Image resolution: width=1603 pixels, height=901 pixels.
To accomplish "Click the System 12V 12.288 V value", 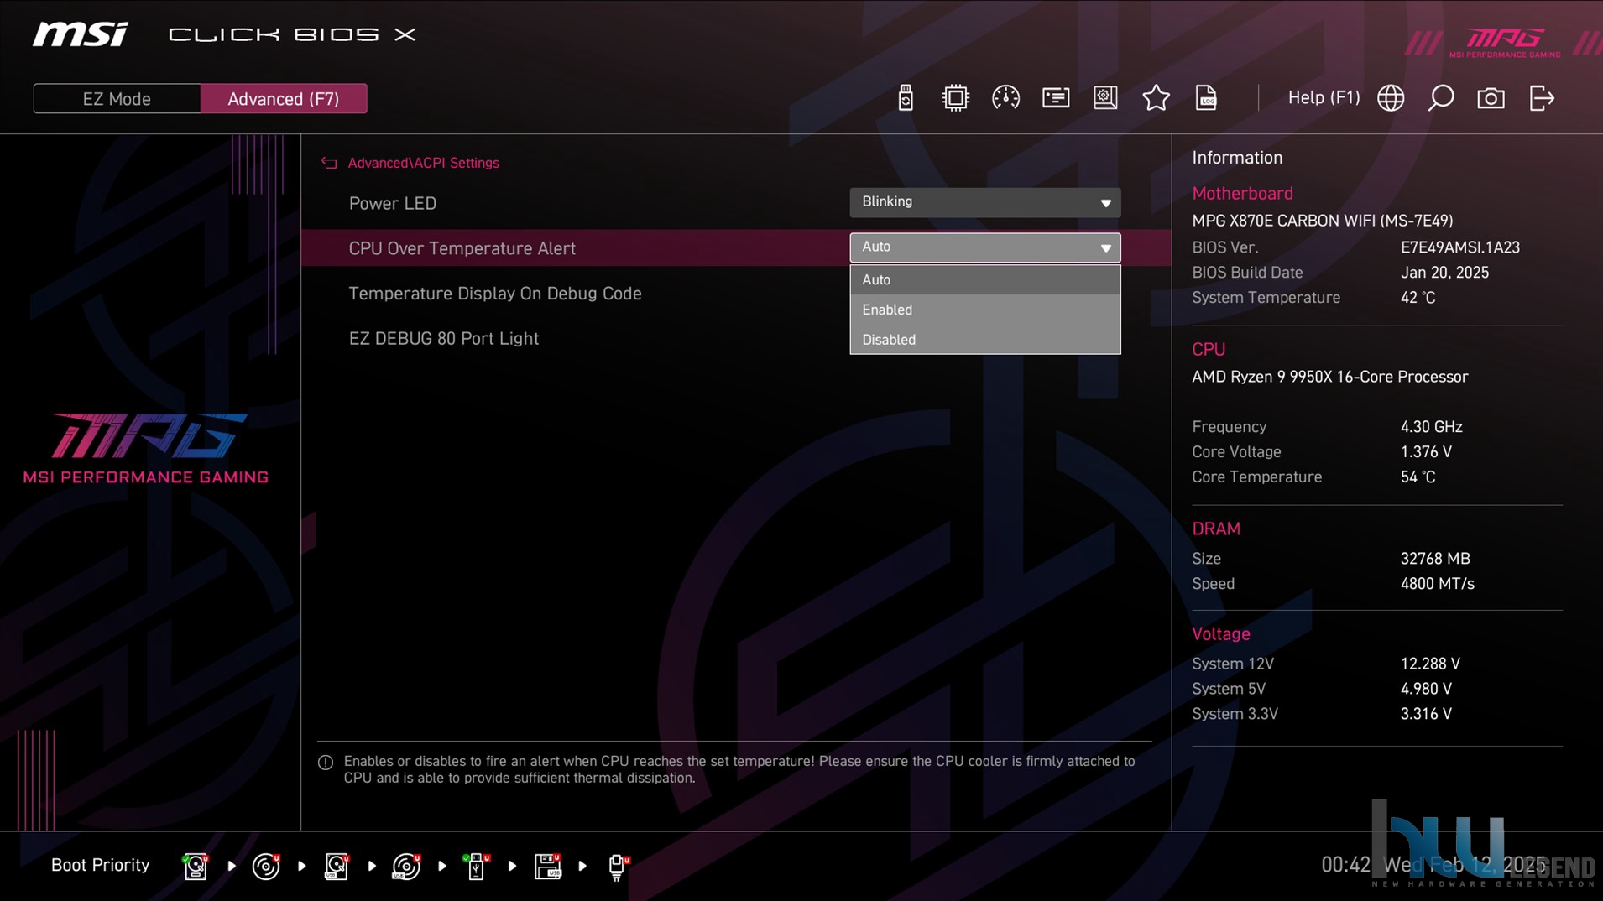I will pyautogui.click(x=1430, y=664).
